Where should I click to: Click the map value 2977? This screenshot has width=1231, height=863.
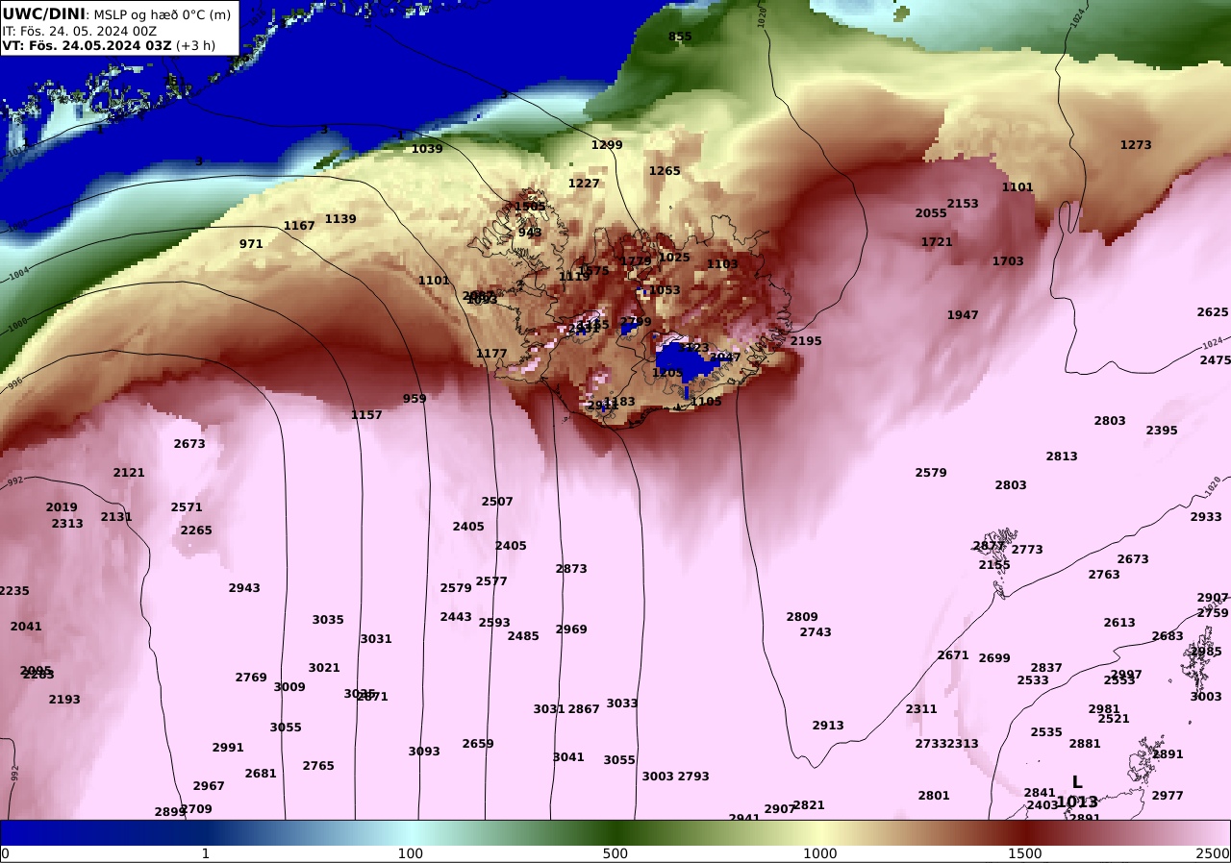point(1168,796)
